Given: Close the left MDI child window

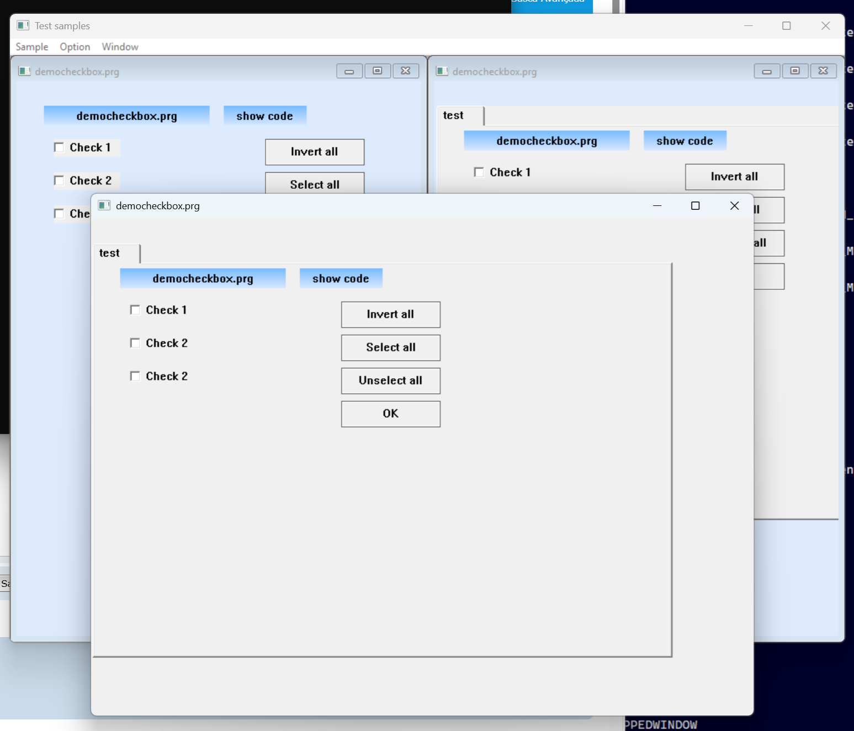Looking at the screenshot, I should 406,71.
